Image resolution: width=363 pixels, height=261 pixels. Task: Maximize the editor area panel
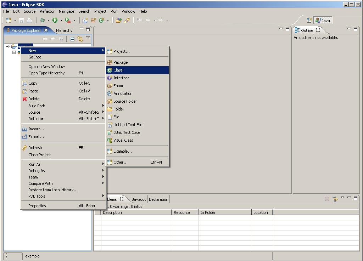coord(287,29)
